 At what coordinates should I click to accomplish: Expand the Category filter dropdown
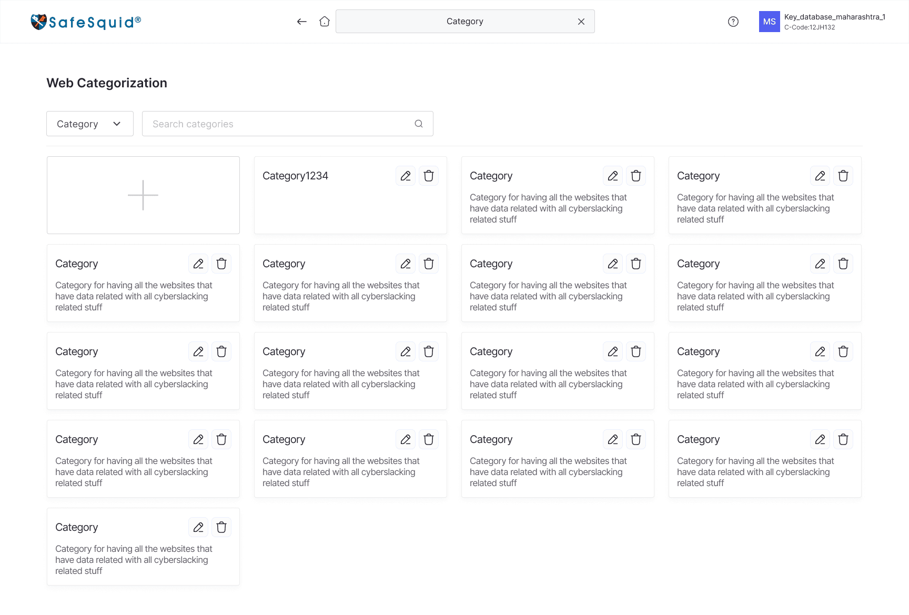[90, 124]
